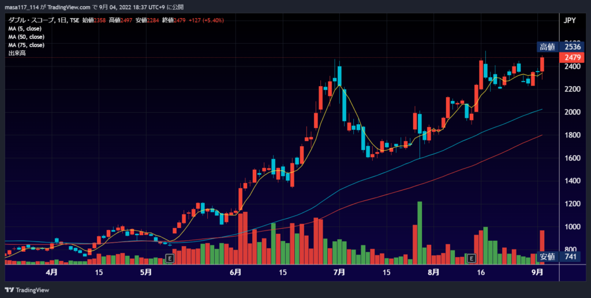Image resolution: width=591 pixels, height=298 pixels.
Task: Click the 4月 time axis label
Action: 51,273
